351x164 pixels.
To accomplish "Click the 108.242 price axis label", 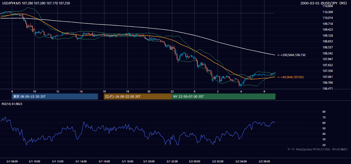I will click(x=328, y=53).
